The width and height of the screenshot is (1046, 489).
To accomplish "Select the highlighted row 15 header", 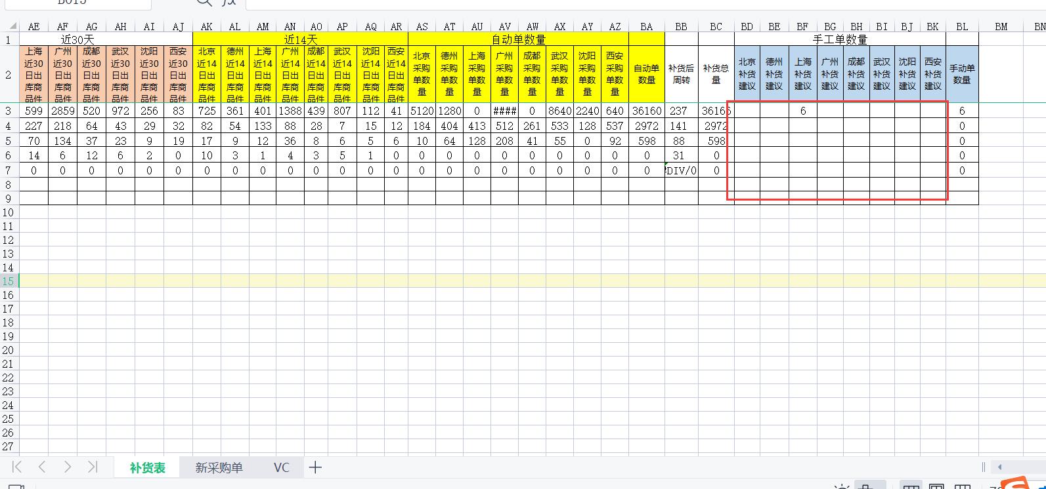I will [x=9, y=281].
